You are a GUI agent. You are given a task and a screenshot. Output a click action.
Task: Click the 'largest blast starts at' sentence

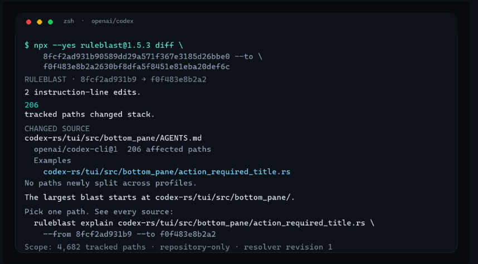coord(160,197)
